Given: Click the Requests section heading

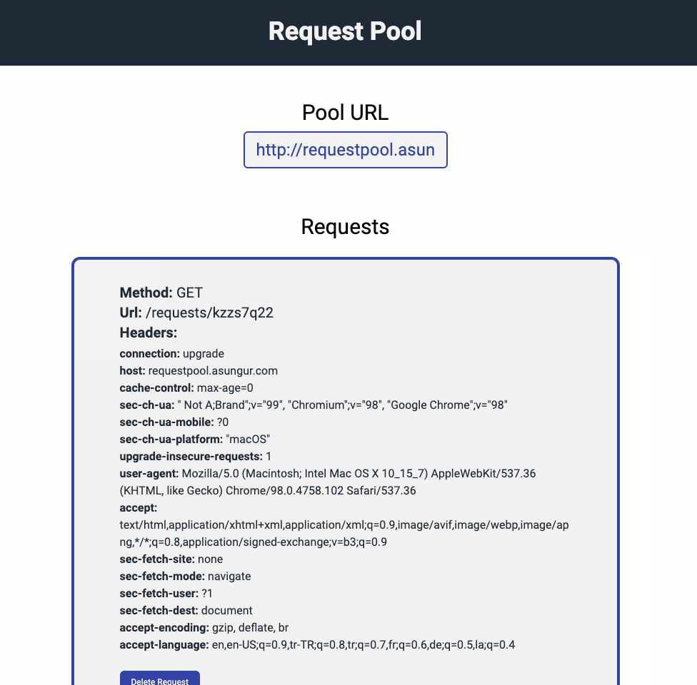Looking at the screenshot, I should [345, 227].
